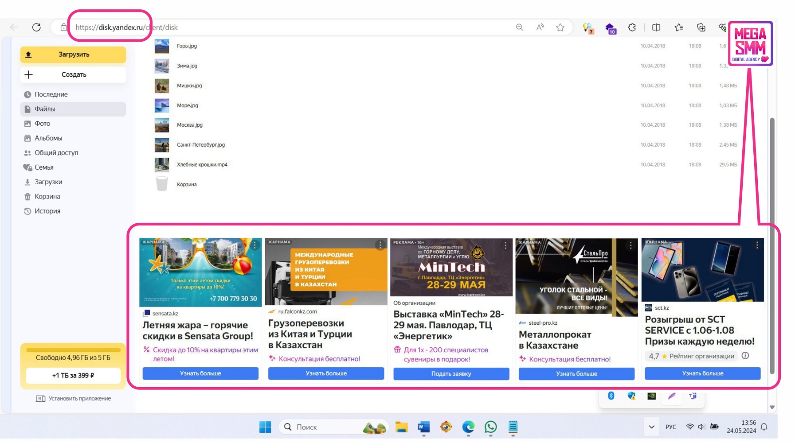Open Альбомы section in sidebar
The image size is (795, 443).
(48, 138)
